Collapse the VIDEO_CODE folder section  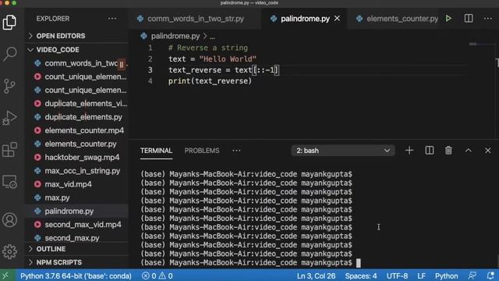pyautogui.click(x=76, y=50)
